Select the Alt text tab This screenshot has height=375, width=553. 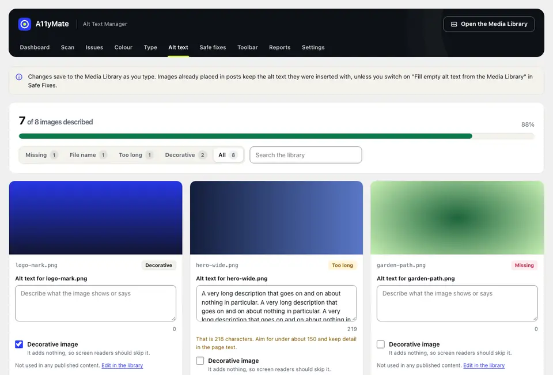[178, 47]
